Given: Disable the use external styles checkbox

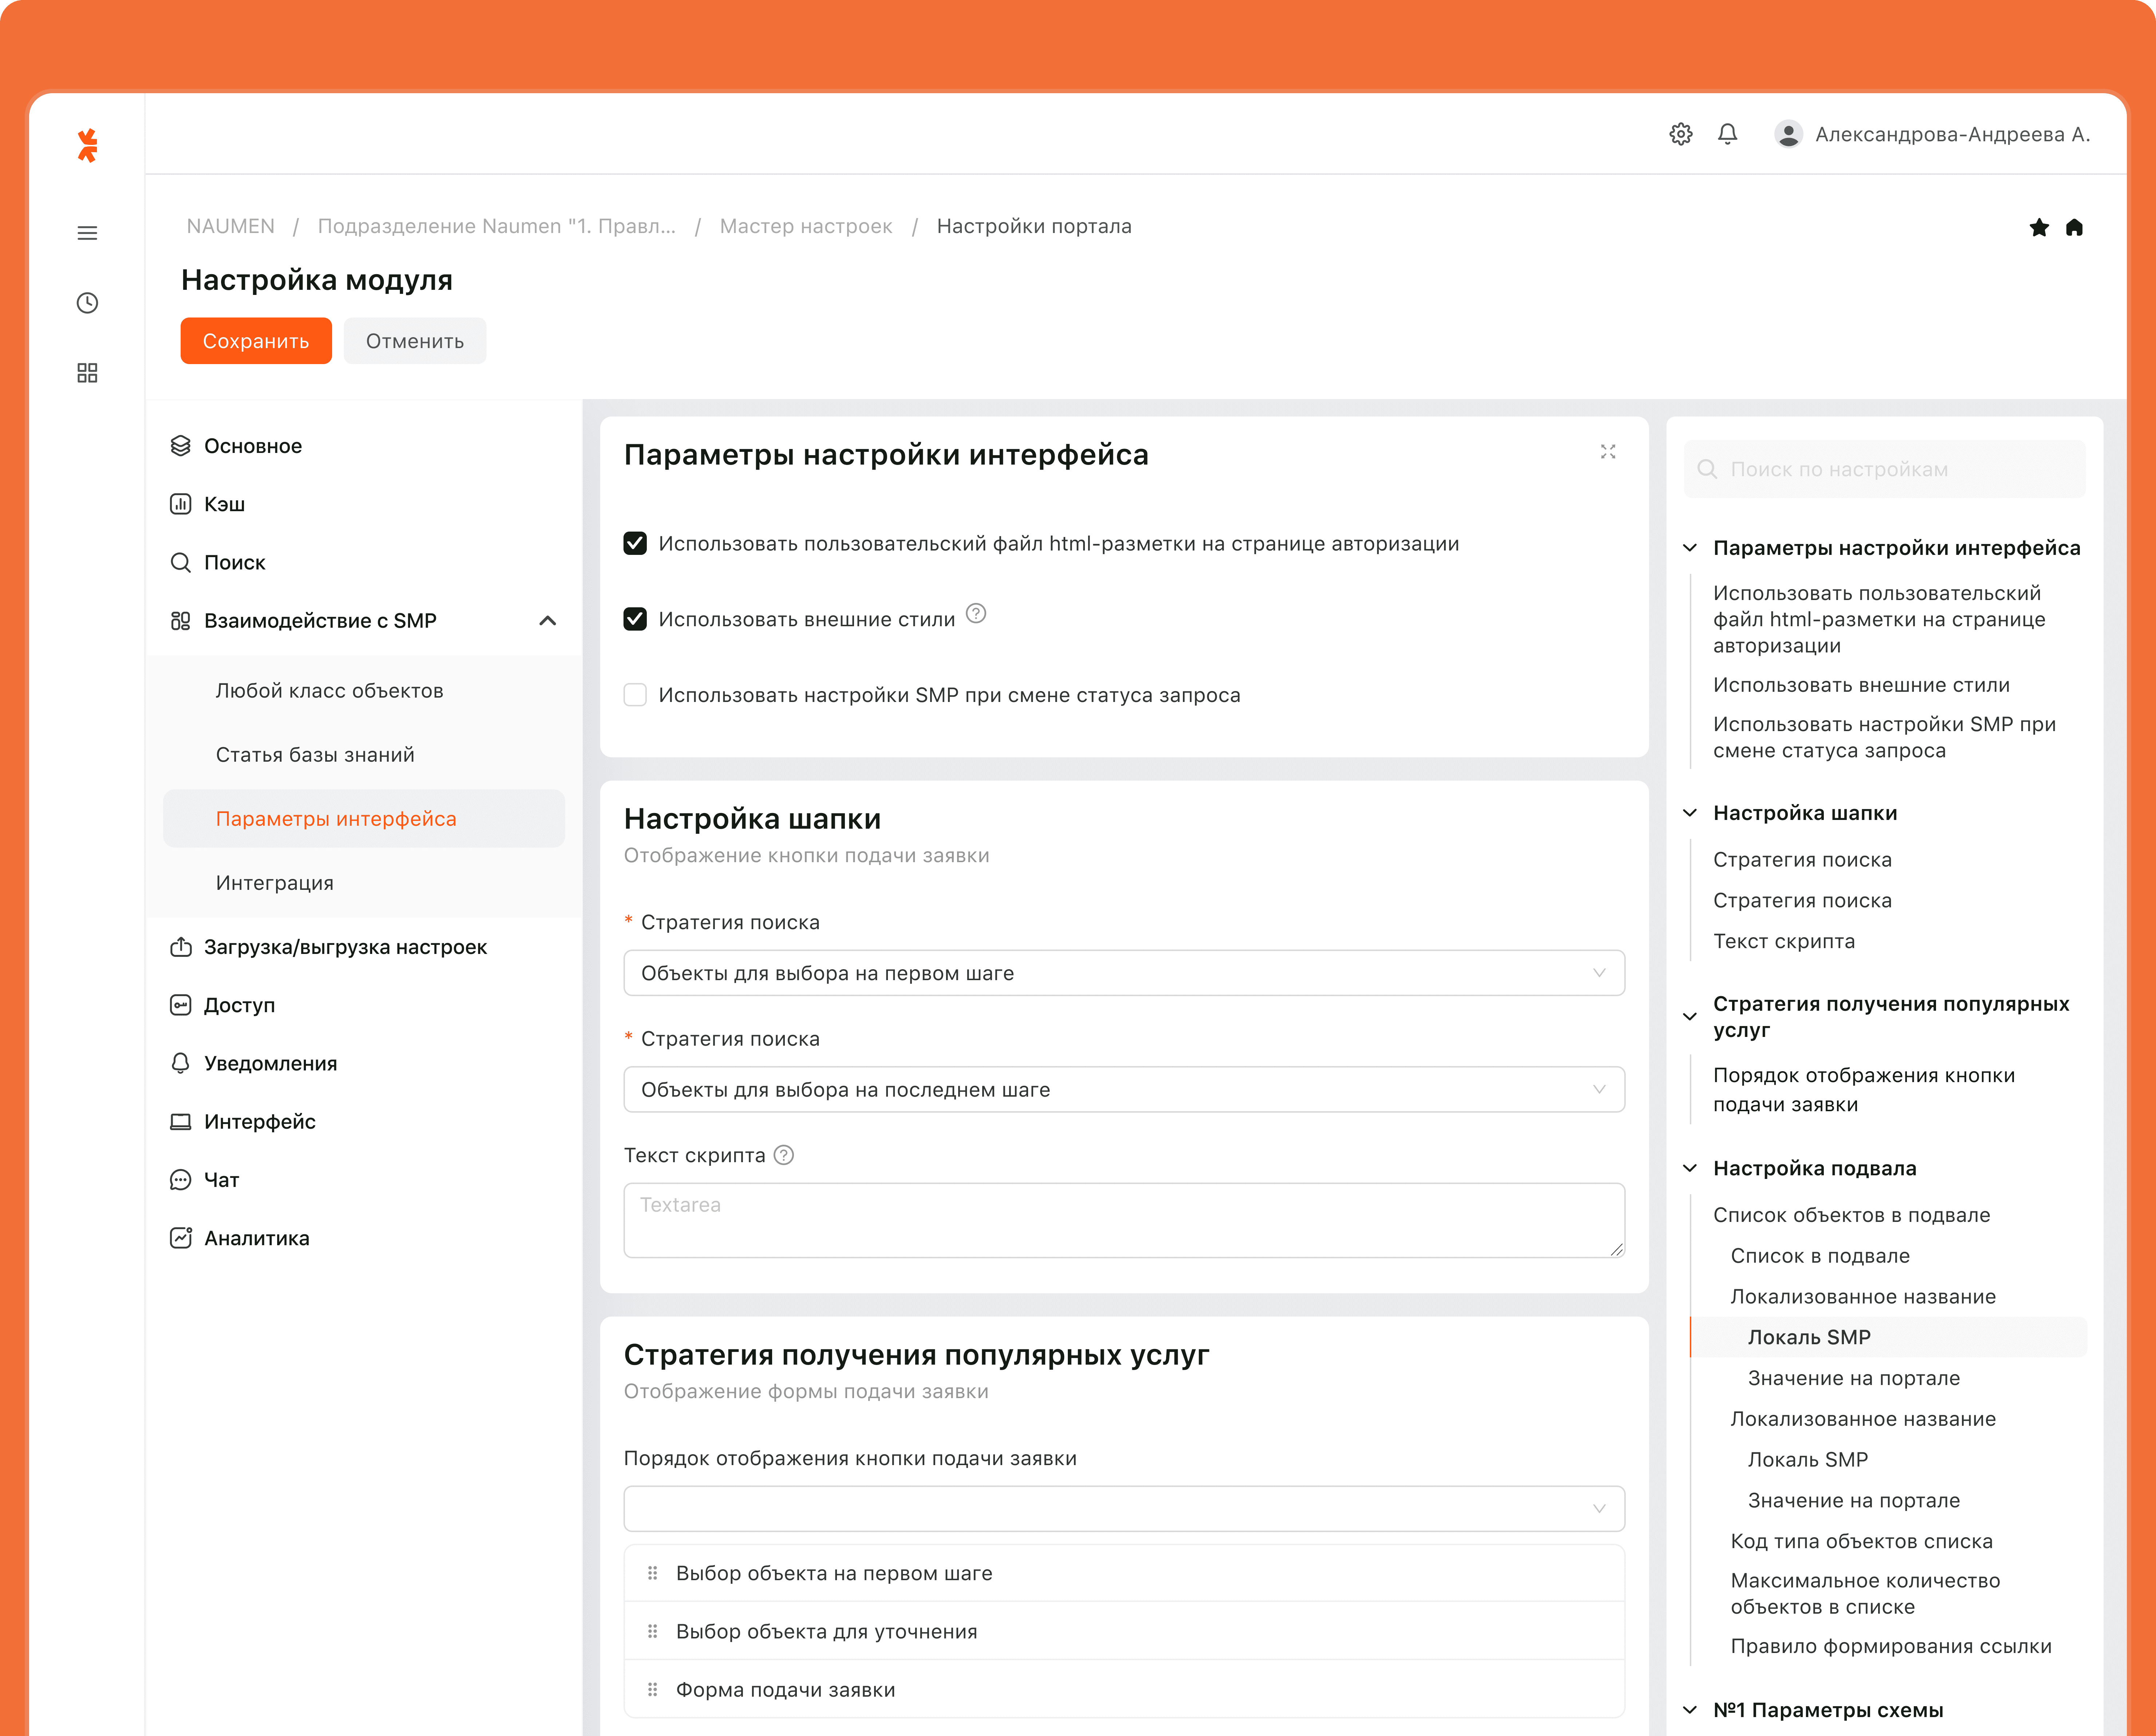Looking at the screenshot, I should 635,619.
